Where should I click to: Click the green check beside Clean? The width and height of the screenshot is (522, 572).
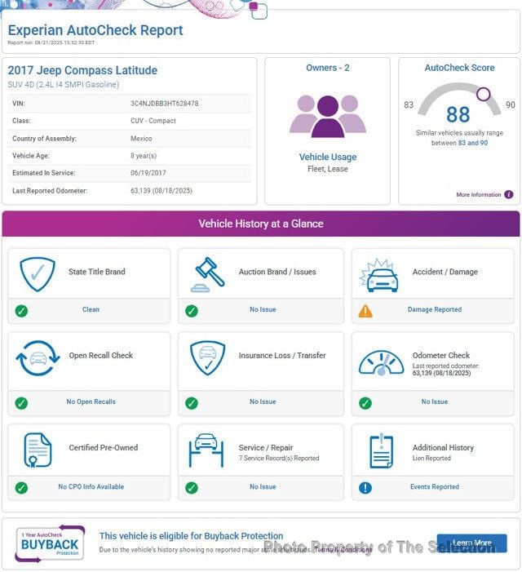(21, 311)
